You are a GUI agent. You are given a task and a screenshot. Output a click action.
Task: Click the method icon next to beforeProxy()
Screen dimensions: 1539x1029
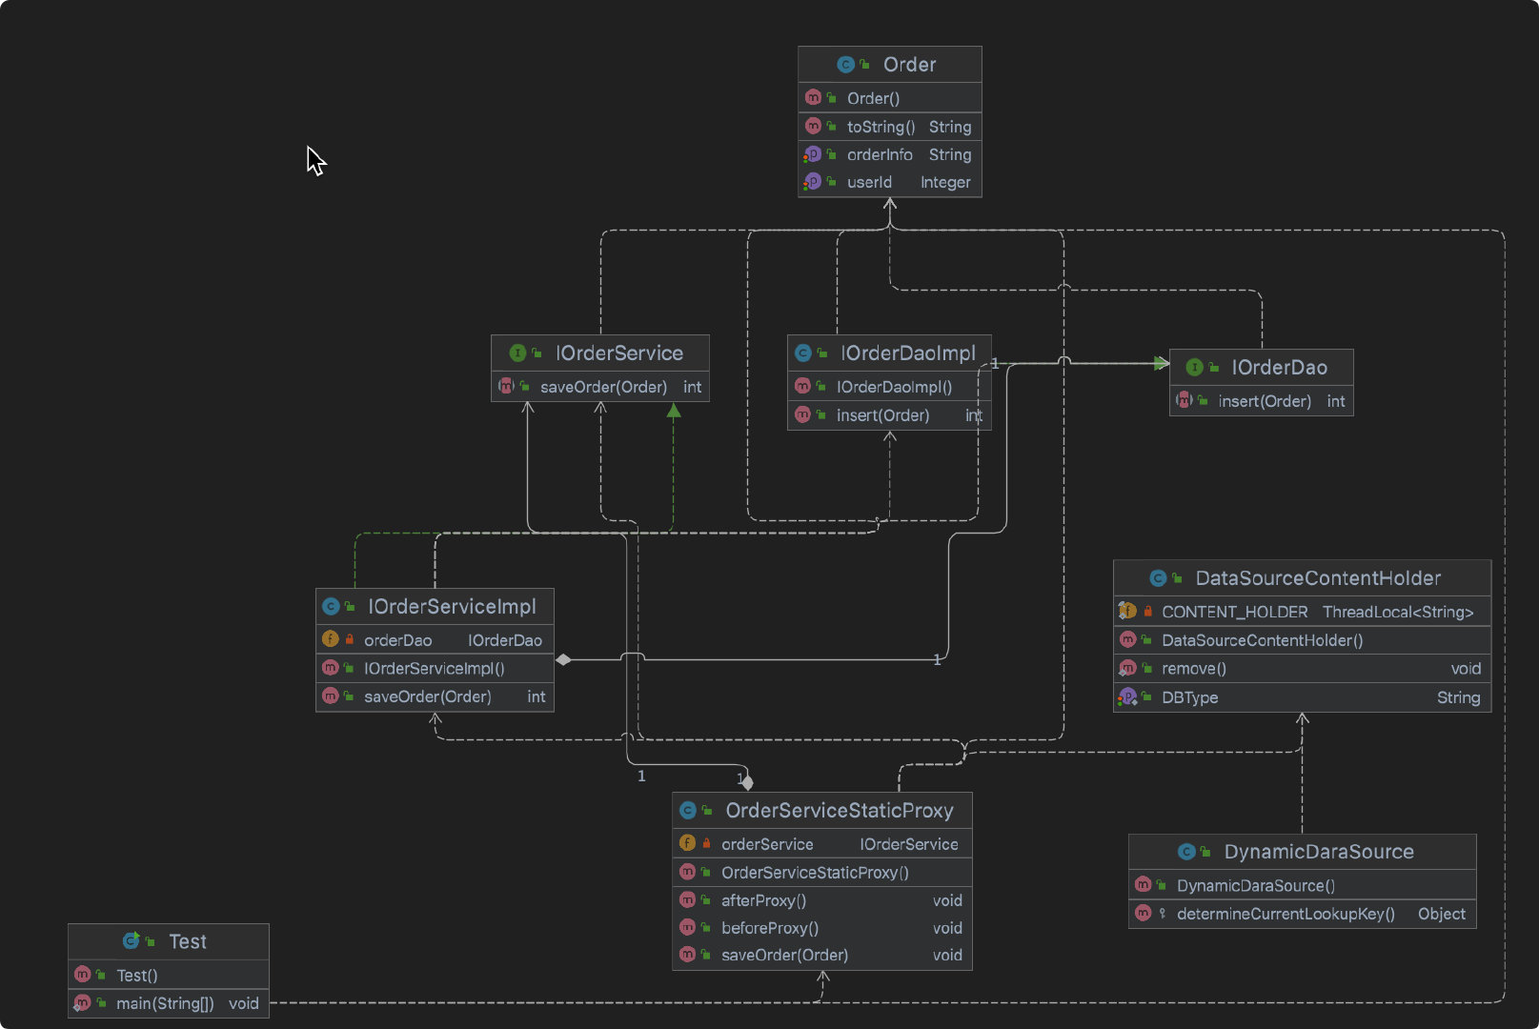coord(687,927)
